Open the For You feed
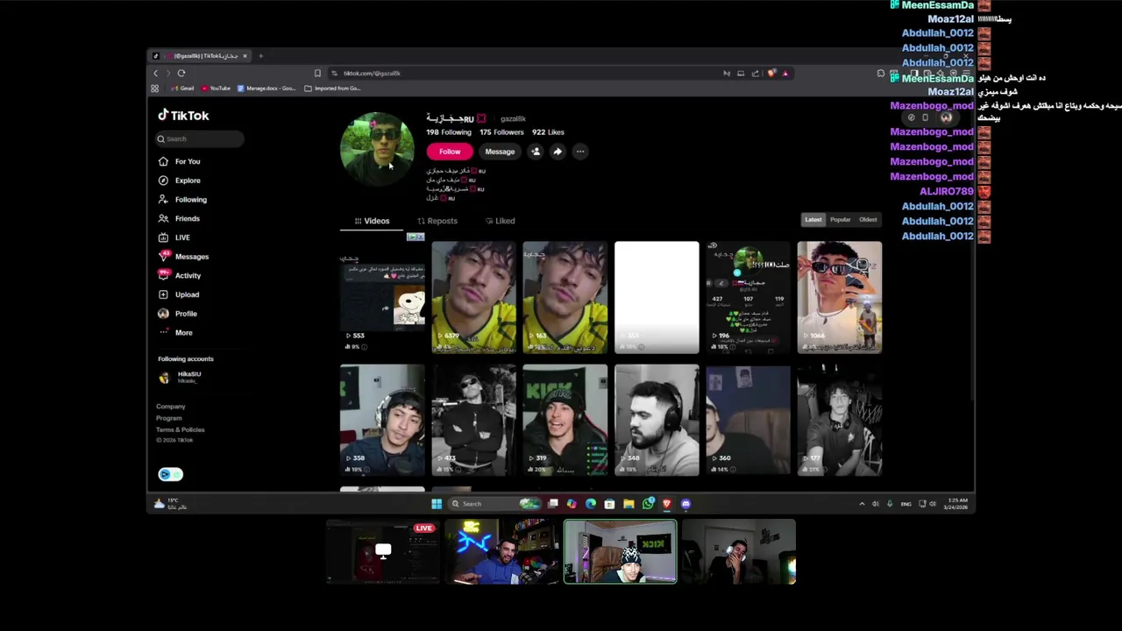 (x=180, y=161)
